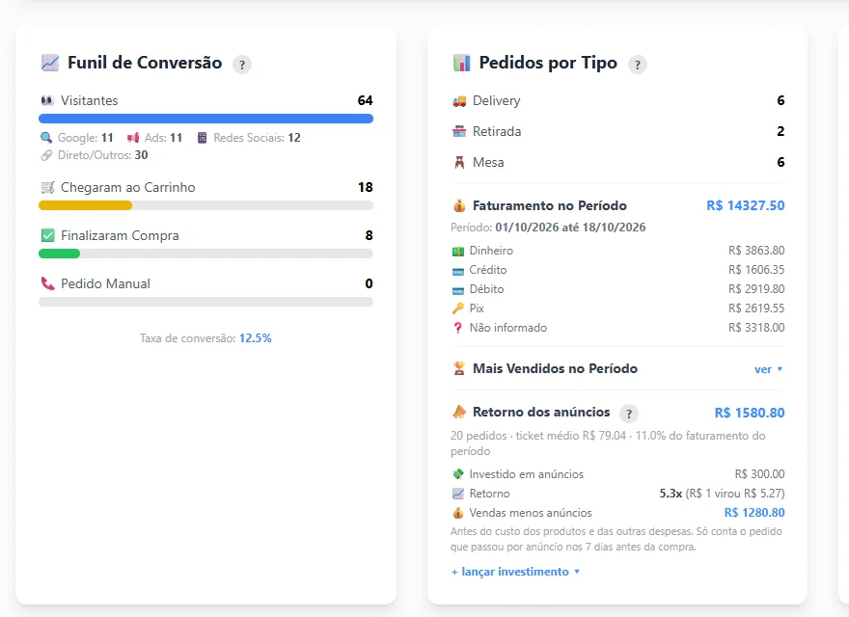The image size is (849, 617).
Task: Click the 12.5% conversion rate value
Action: [256, 338]
